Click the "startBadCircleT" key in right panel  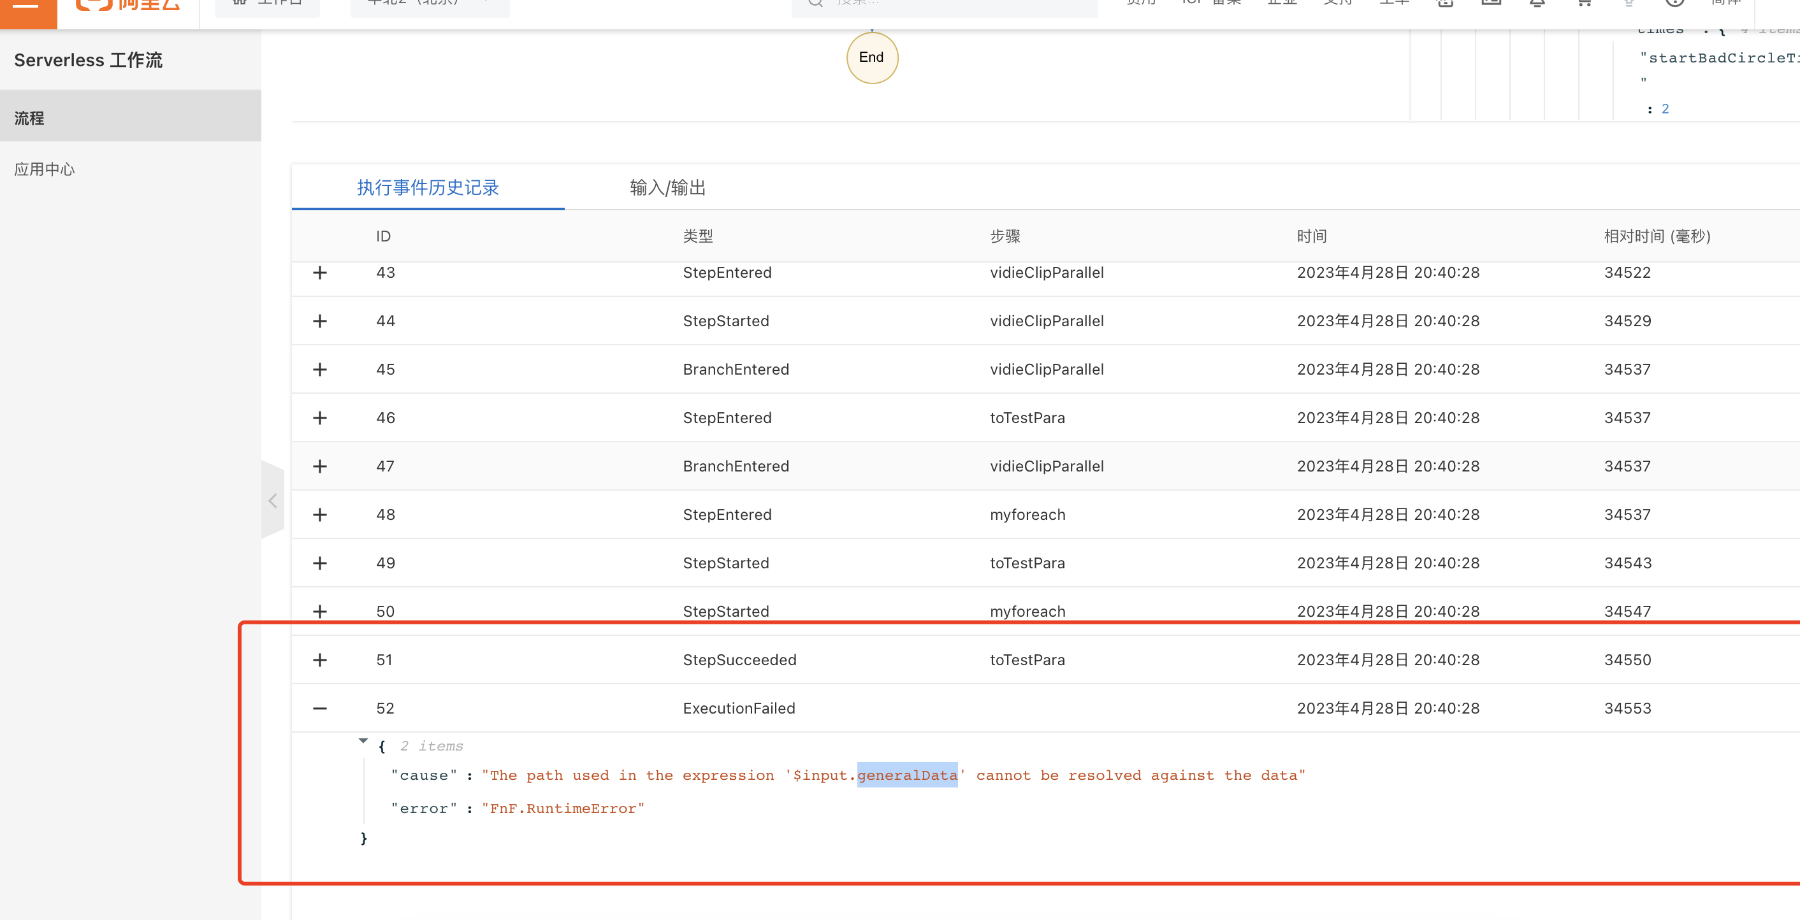[x=1720, y=58]
